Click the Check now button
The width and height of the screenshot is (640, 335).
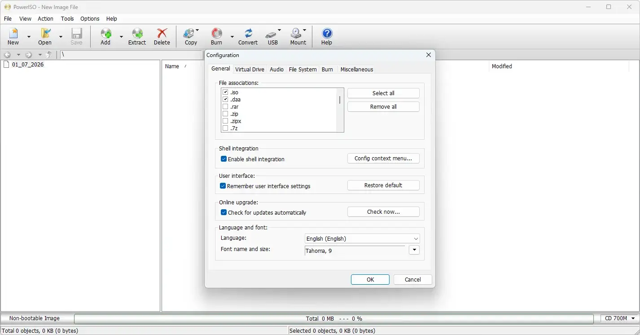383,212
